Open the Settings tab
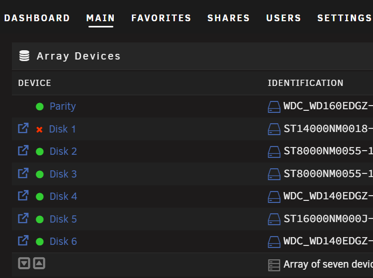This screenshot has height=278, width=373. [345, 18]
